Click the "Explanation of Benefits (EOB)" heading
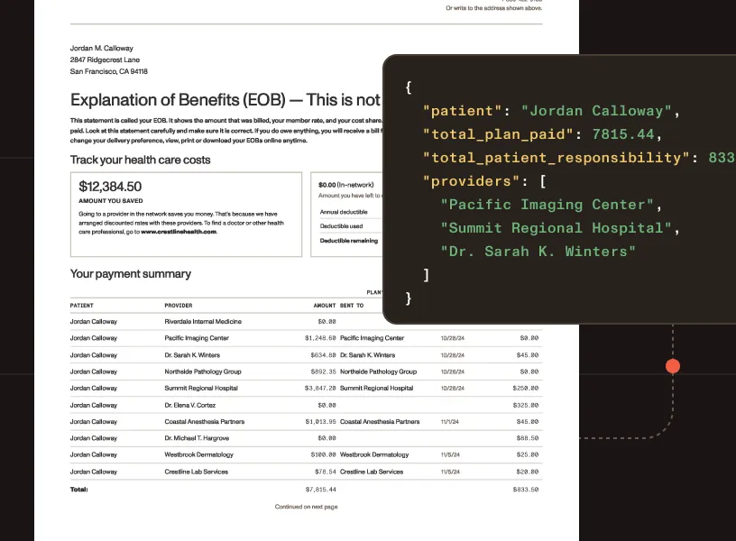Image resolution: width=736 pixels, height=541 pixels. tap(178, 100)
